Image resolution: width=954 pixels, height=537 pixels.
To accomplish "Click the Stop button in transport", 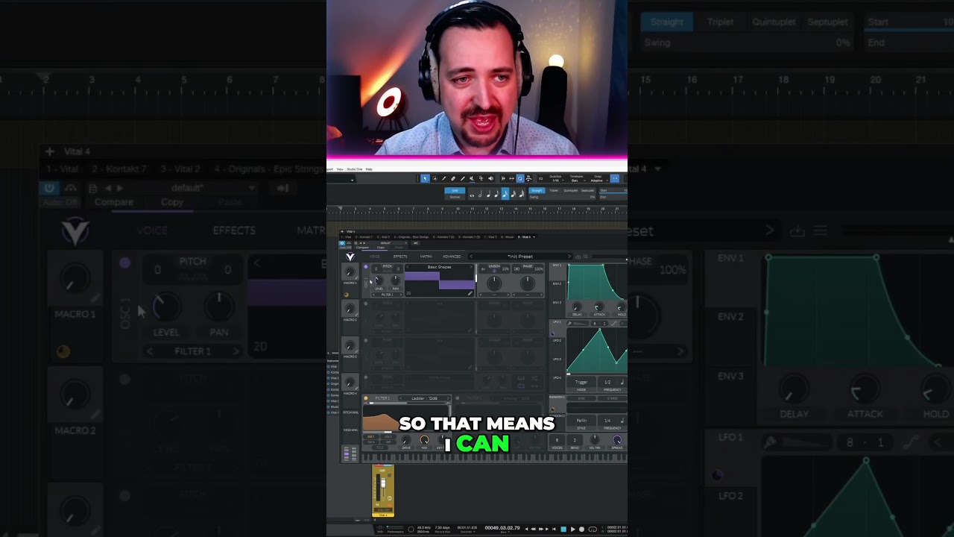I will click(563, 529).
